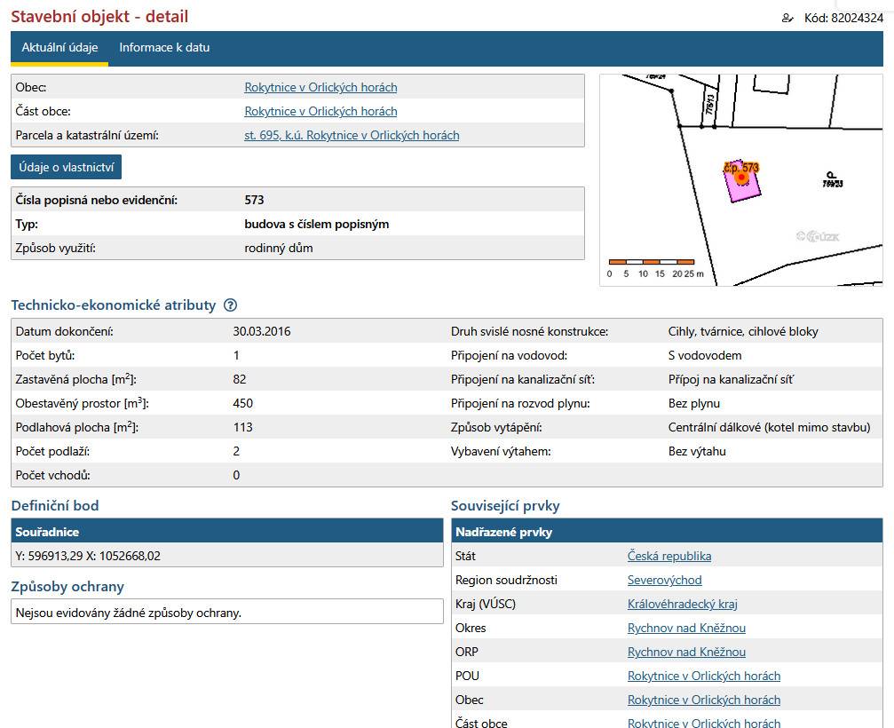Open the Technicko-ekonomické atributy help icon
894x728 pixels.
[230, 305]
